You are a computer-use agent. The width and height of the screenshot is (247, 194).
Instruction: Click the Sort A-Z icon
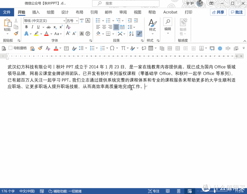tap(131, 33)
